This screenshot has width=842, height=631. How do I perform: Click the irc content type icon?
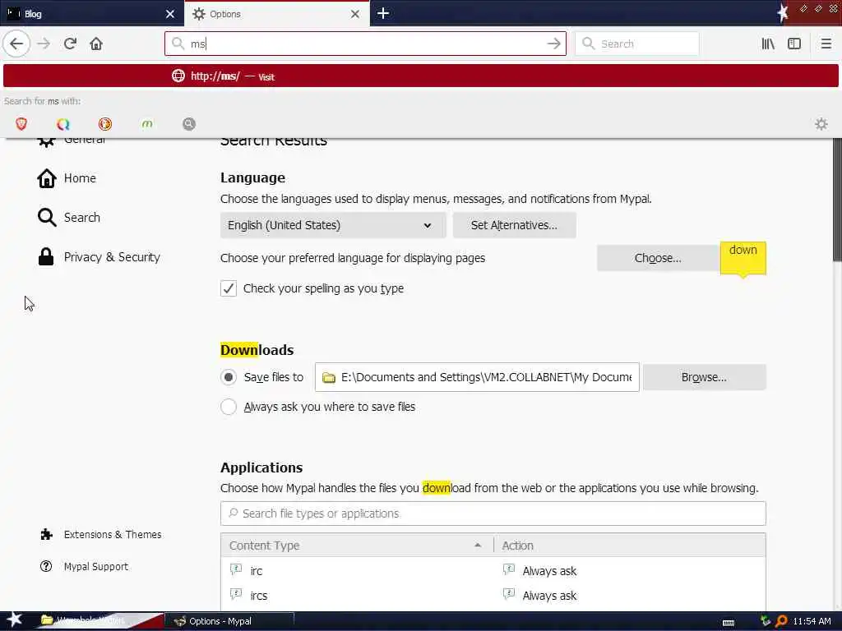[x=236, y=570]
